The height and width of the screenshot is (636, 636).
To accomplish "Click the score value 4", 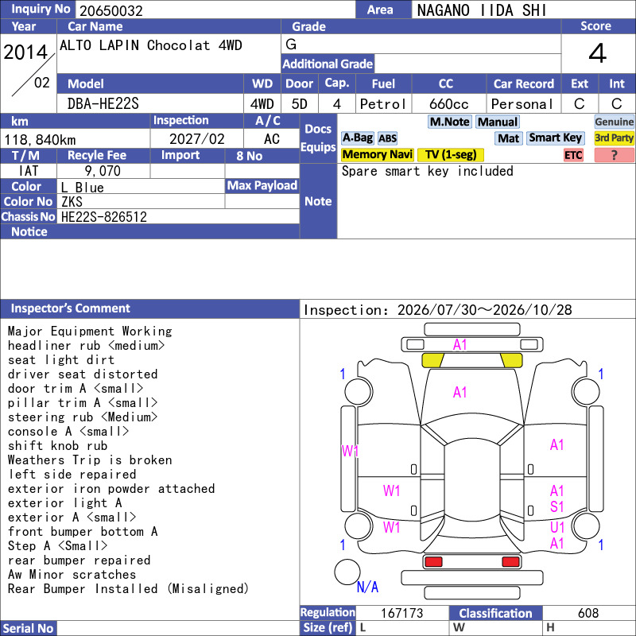I will coord(598,53).
